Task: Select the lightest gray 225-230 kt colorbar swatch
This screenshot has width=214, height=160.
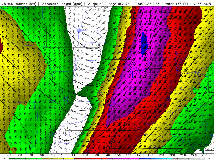Action: coord(202,159)
